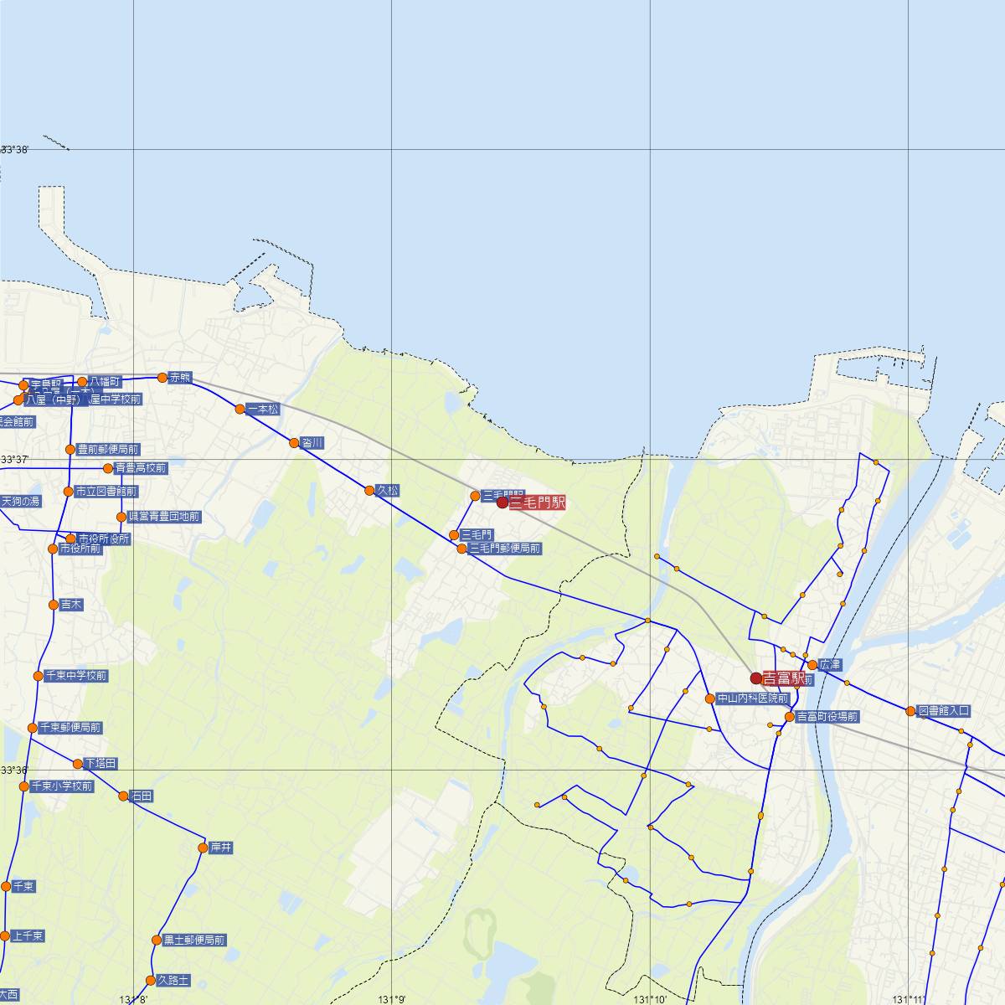This screenshot has height=1005, width=1005.
Task: Click the 三毛門駅 station marker
Action: [x=502, y=502]
